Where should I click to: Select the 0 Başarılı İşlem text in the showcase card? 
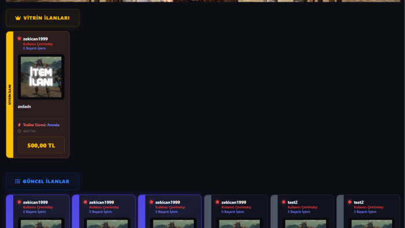point(34,48)
